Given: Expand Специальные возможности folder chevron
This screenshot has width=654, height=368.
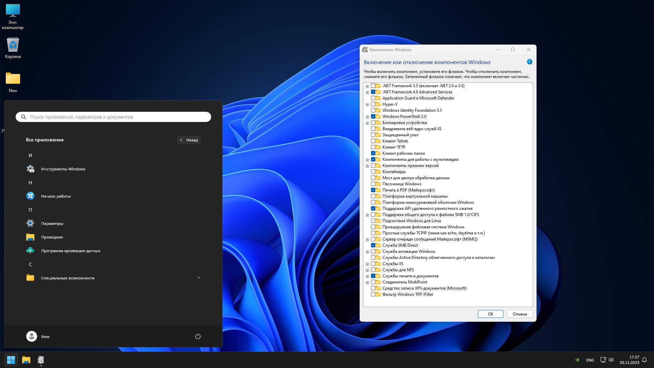Looking at the screenshot, I should tap(199, 278).
